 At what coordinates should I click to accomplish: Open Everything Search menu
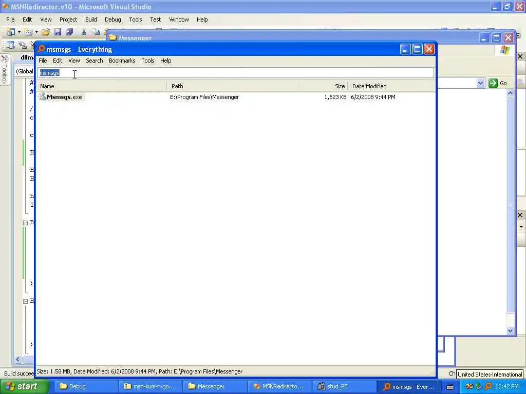click(95, 61)
